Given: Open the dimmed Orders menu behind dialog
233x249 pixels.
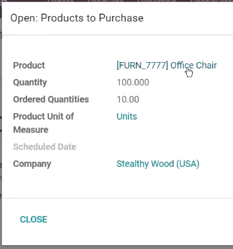Looking at the screenshot, I should click(61, 1).
